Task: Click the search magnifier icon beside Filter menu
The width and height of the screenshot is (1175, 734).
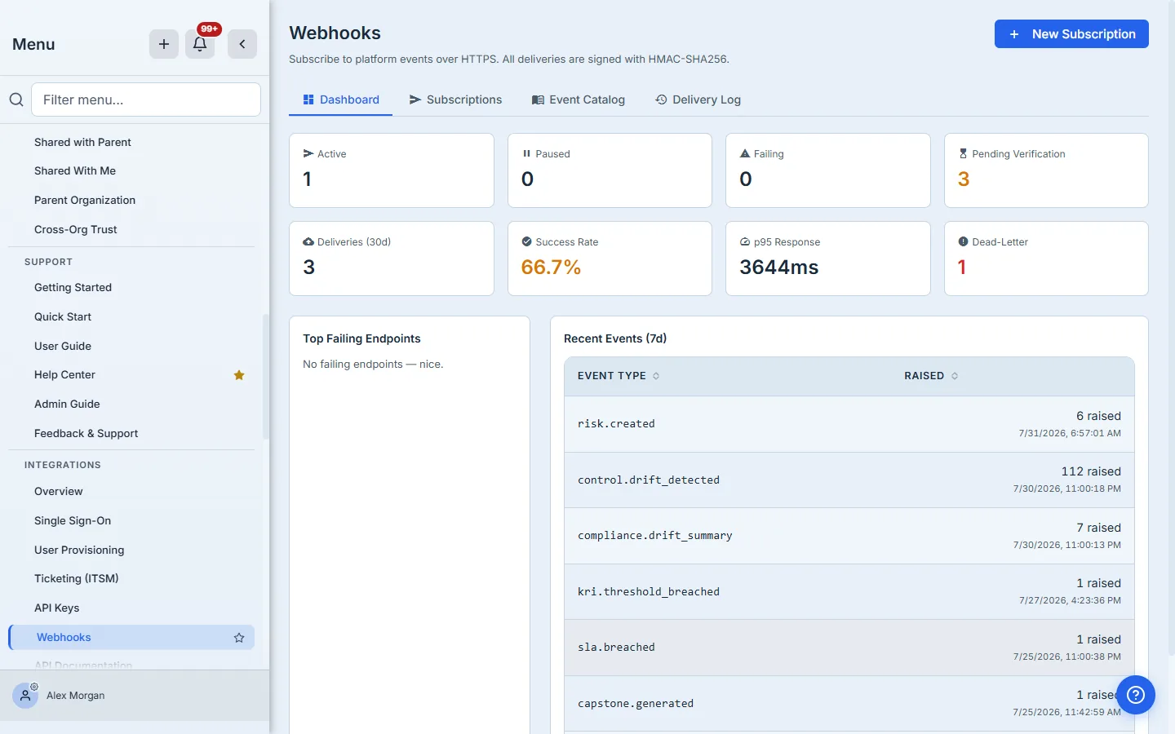Action: [16, 99]
